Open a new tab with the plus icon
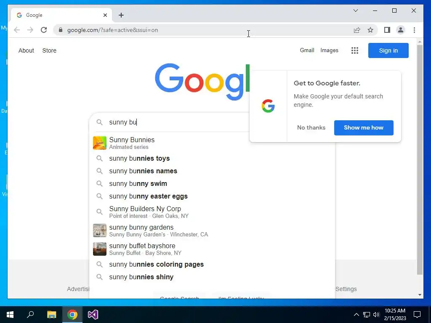This screenshot has width=431, height=323. [x=121, y=15]
